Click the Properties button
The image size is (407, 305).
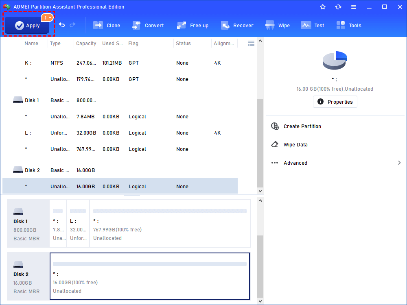point(335,102)
